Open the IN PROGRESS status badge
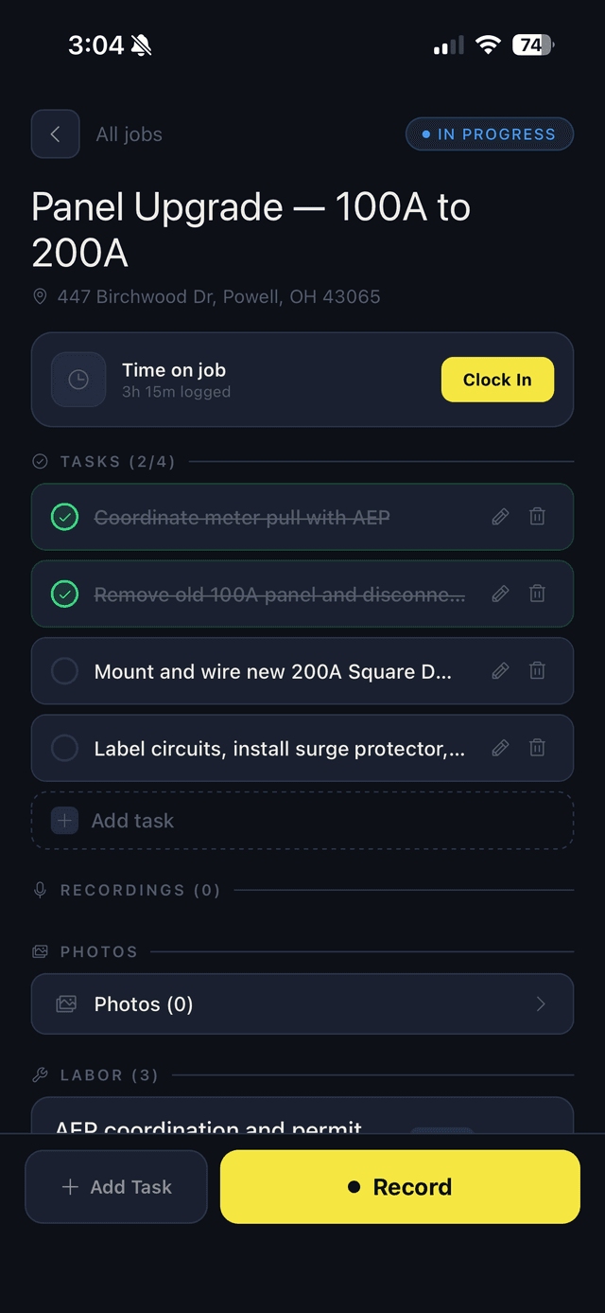This screenshot has width=605, height=1313. point(489,133)
